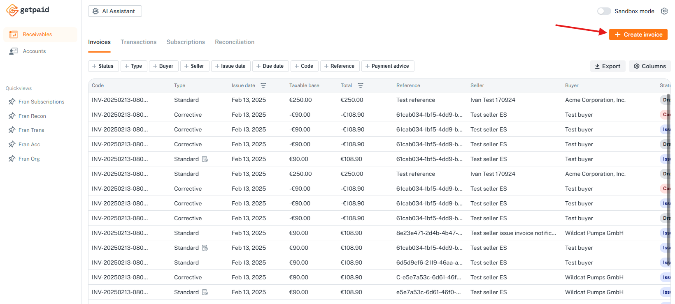675x304 pixels.
Task: Click pin icon beside Fran Org
Action: click(12, 159)
